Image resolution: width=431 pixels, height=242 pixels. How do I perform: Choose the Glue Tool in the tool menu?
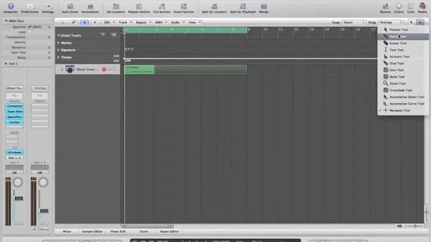point(403,63)
